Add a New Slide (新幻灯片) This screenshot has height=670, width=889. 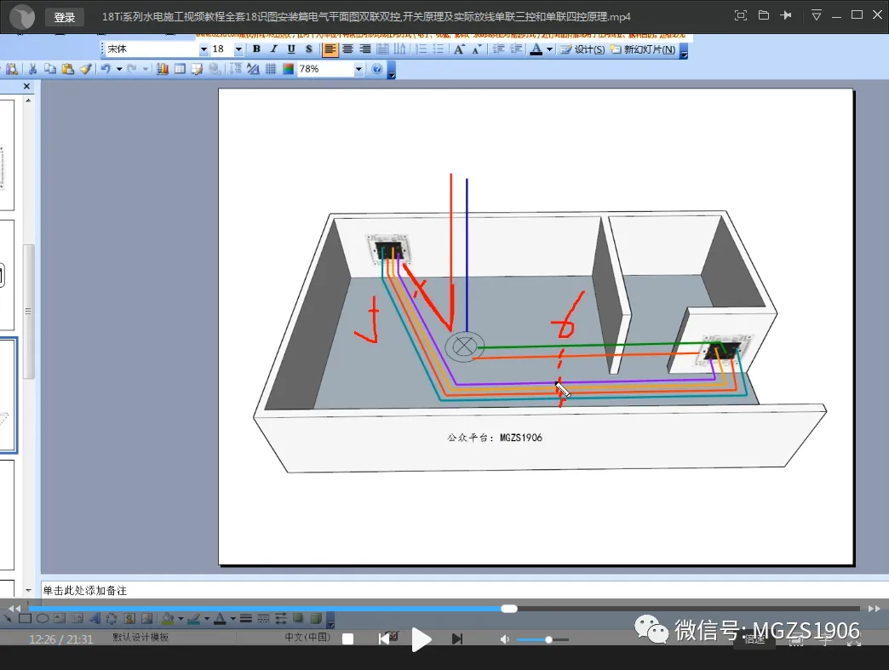[x=643, y=49]
